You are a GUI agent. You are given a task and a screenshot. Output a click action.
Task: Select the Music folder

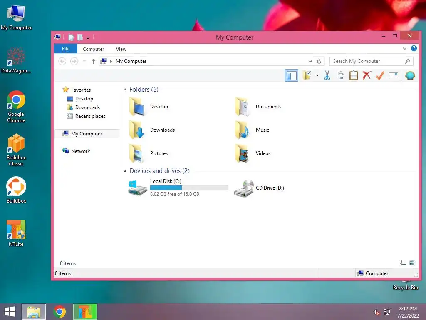tap(252, 130)
